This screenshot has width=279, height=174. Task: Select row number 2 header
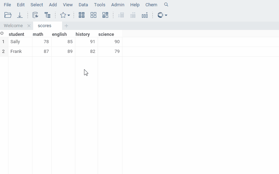3,52
